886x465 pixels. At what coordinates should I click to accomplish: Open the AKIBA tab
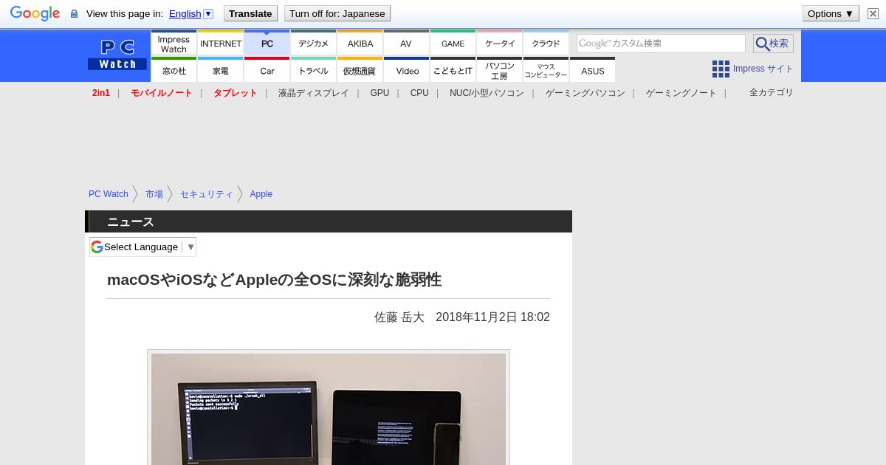[x=360, y=43]
